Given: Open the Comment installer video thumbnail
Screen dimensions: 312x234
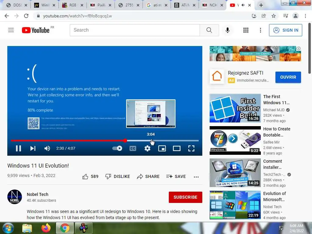Looking at the screenshot, I should coord(235,173).
